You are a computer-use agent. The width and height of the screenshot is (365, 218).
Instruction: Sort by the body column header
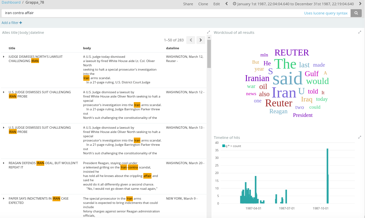[x=87, y=48]
